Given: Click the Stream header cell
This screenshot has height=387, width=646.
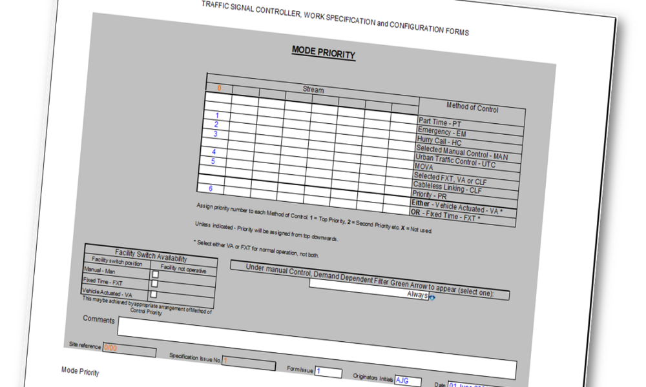Looking at the screenshot, I should tap(313, 90).
